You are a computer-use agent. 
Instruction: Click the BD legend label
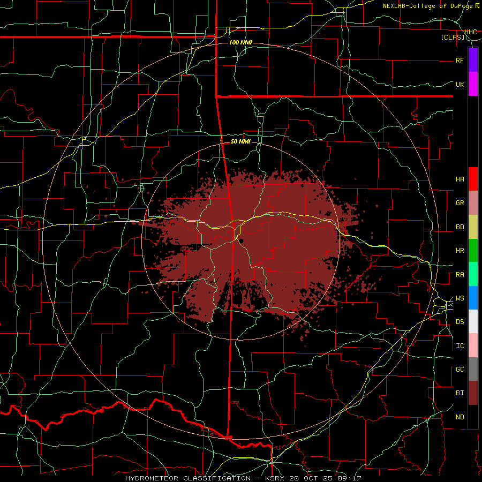[x=460, y=227]
